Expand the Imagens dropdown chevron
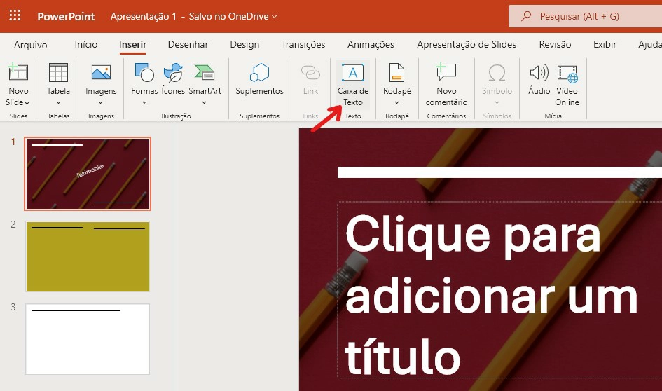662x391 pixels. click(100, 102)
